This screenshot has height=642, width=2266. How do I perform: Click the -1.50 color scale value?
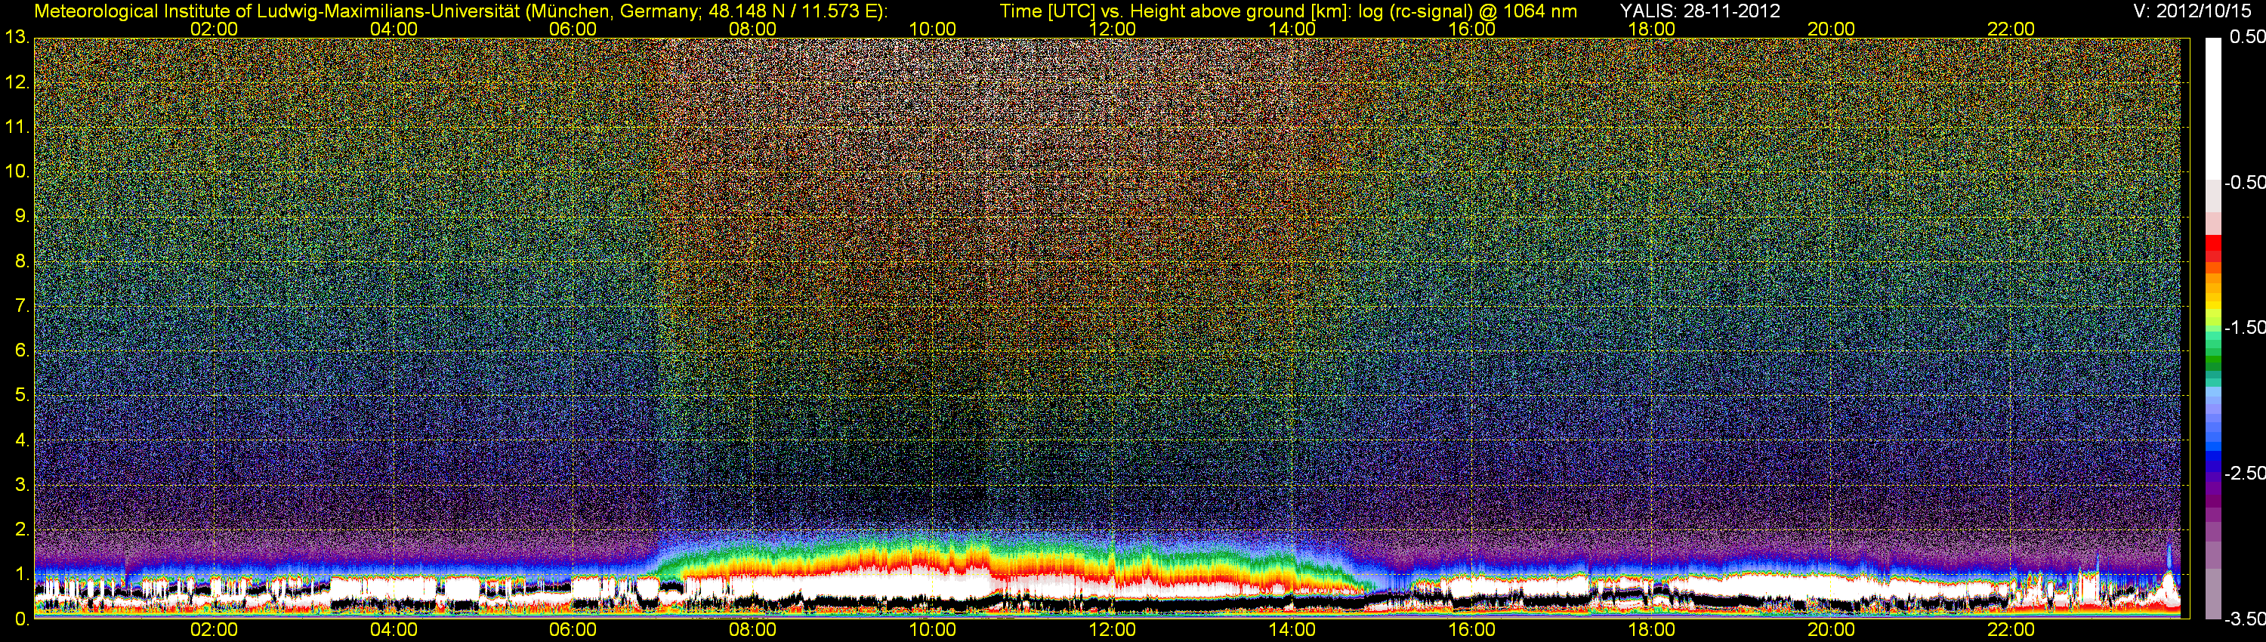tap(2244, 327)
